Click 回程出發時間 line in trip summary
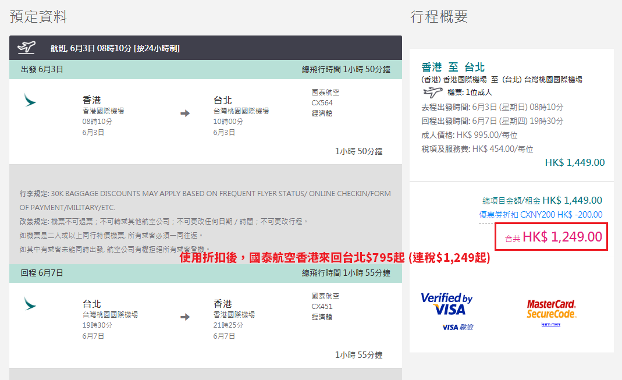 [492, 121]
